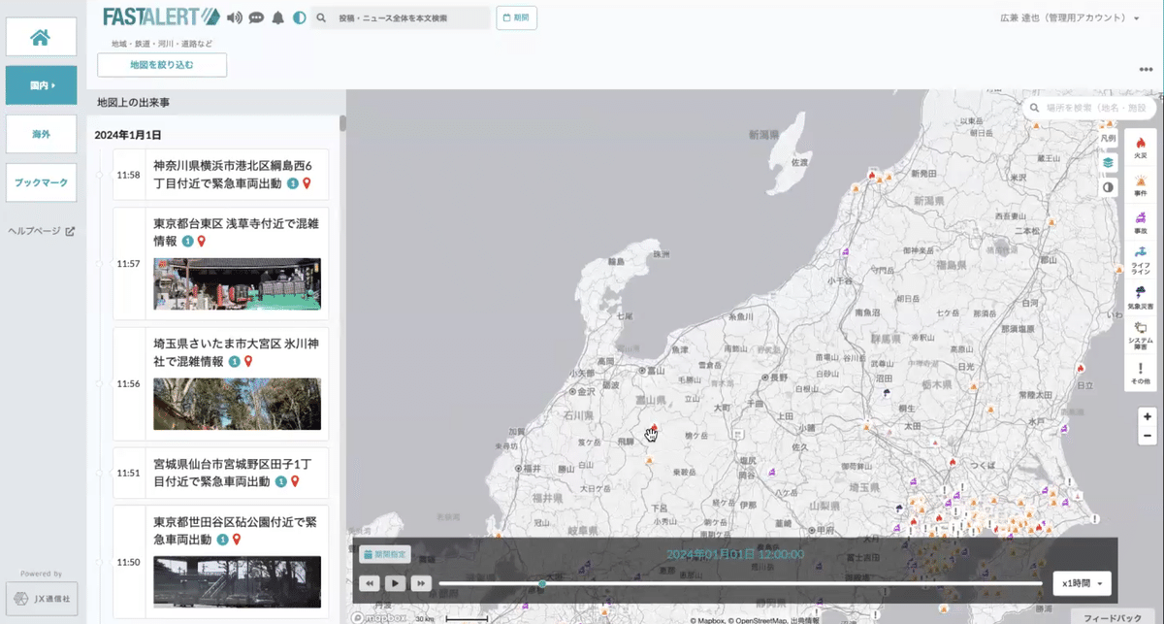This screenshot has width=1164, height=624.
Task: Click the 地図を絞り込む button
Action: click(x=161, y=65)
